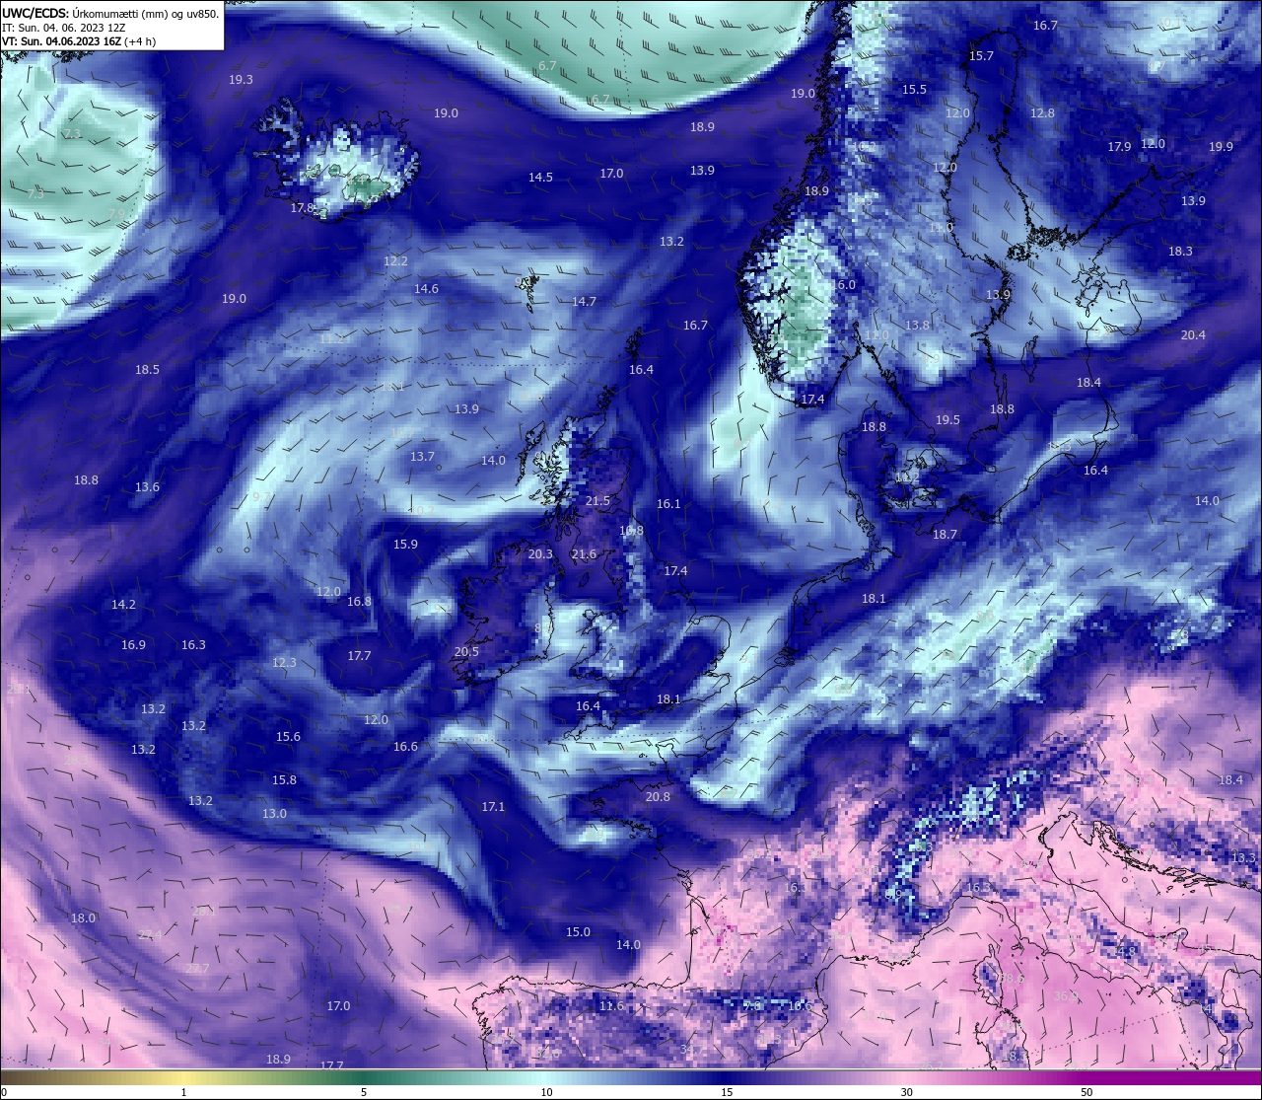The height and width of the screenshot is (1100, 1262).
Task: Click the 'UWC/ECDS: Úrkomumætti (mm) og uv850.' title
Action: click(x=110, y=14)
